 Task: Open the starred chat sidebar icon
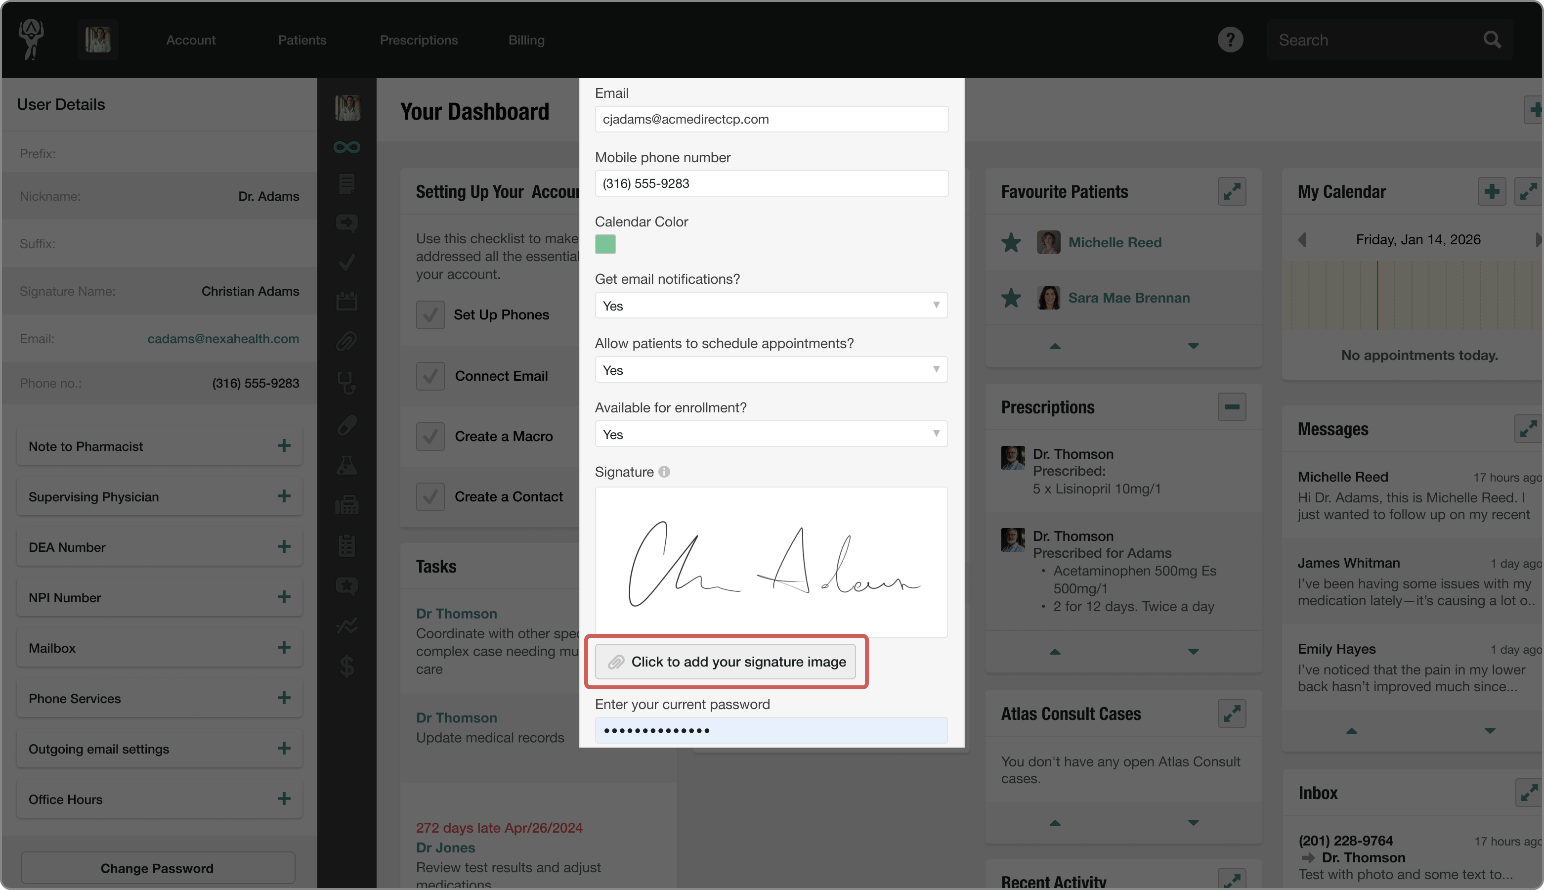pyautogui.click(x=346, y=586)
